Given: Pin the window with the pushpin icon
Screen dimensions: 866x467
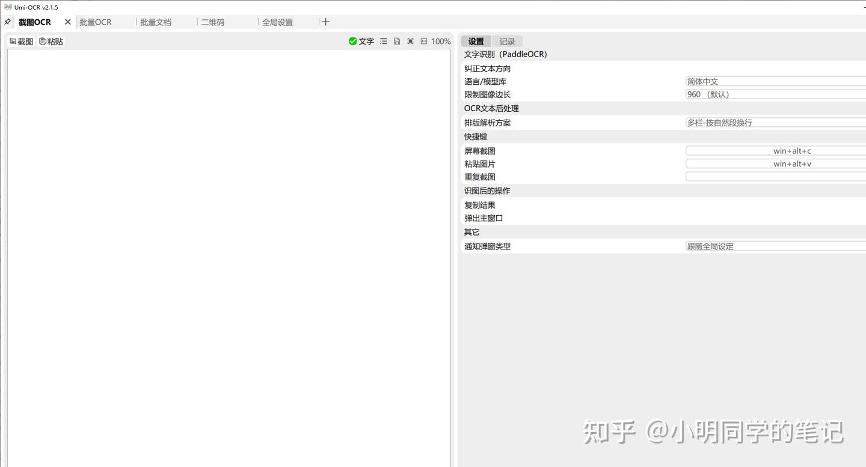Looking at the screenshot, I should 7,22.
